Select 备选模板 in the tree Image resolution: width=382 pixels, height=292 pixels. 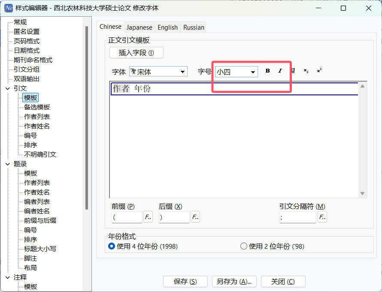(x=37, y=107)
